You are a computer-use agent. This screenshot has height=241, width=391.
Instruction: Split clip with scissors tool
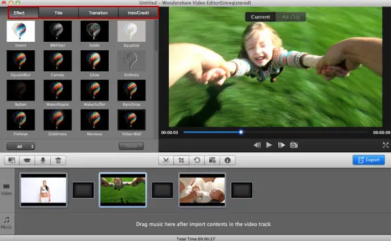click(x=166, y=160)
